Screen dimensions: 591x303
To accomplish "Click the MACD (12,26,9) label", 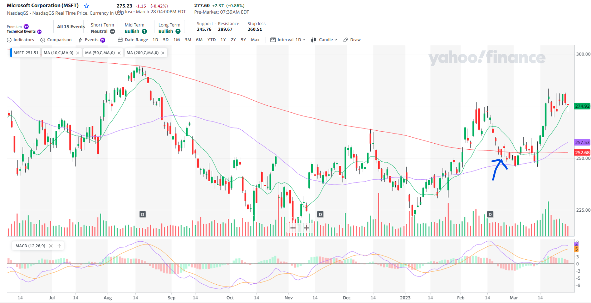I will coord(30,246).
